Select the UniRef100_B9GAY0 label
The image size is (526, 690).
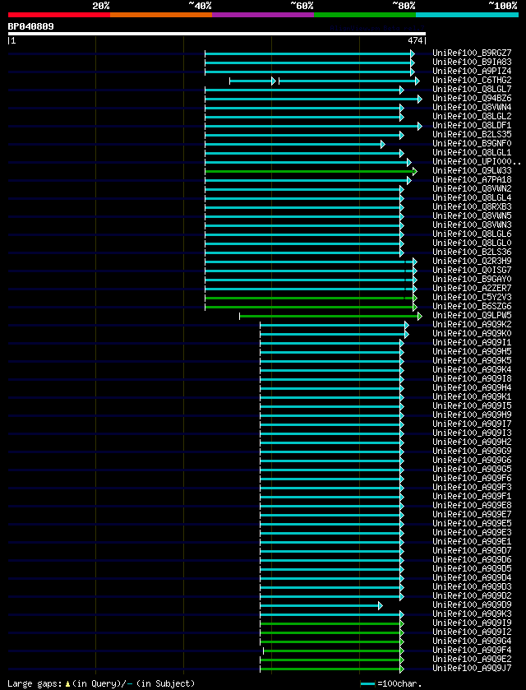[472, 279]
